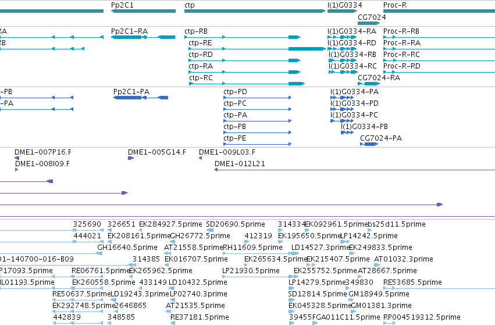Select the SD20690.5prime EST

209,231
